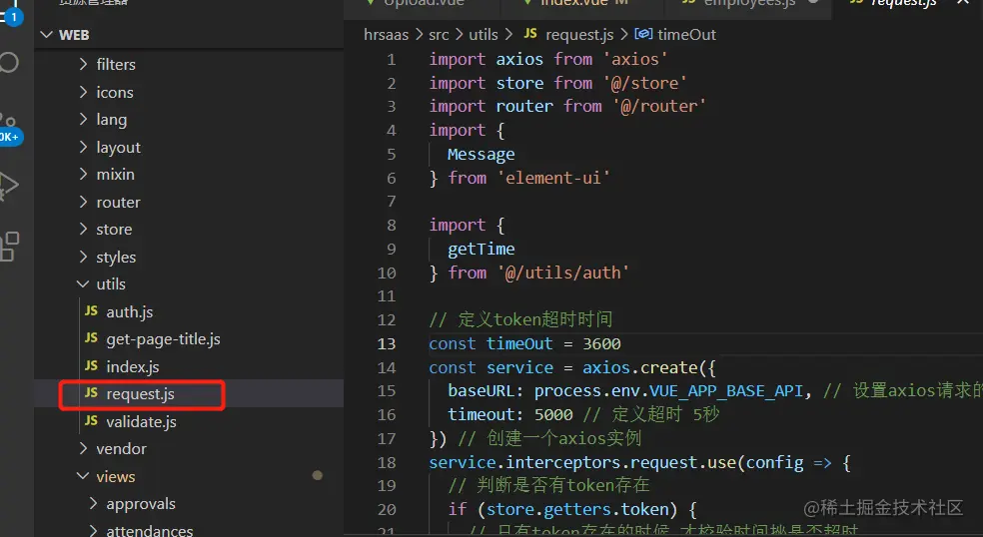Click service.interceptors.request.use on line 18
The image size is (983, 537).
point(582,462)
